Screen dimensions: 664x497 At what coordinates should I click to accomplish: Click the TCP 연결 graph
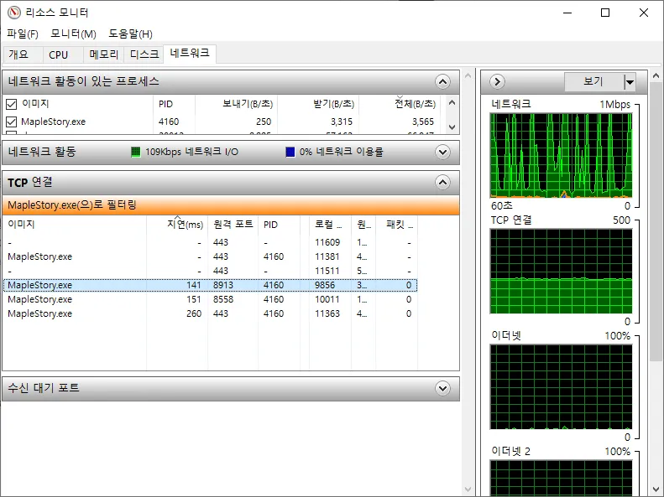click(561, 272)
